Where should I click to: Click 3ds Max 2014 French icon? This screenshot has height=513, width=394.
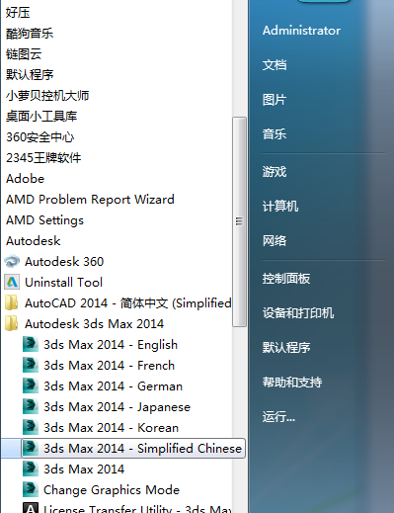31,366
